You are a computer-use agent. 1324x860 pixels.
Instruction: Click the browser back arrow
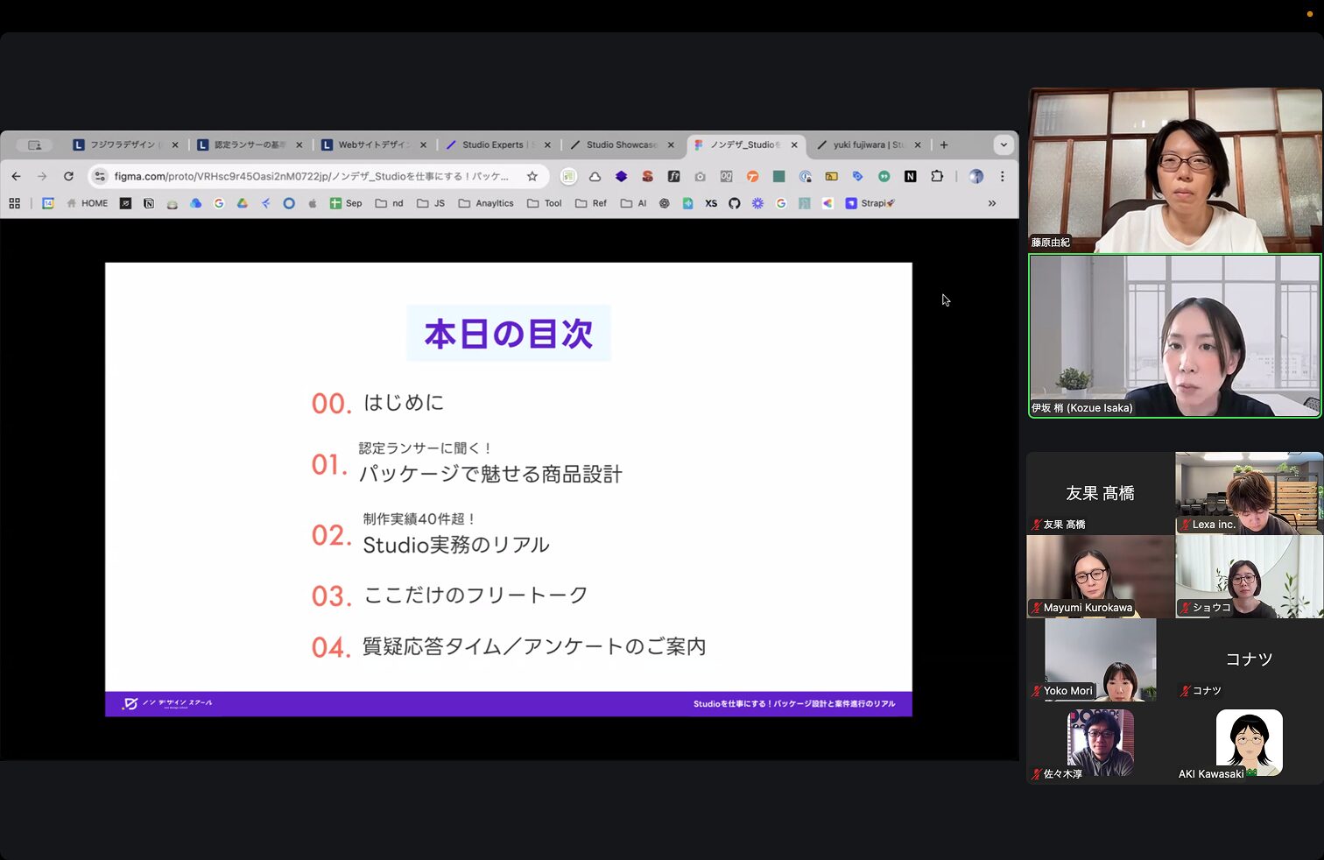(x=16, y=176)
